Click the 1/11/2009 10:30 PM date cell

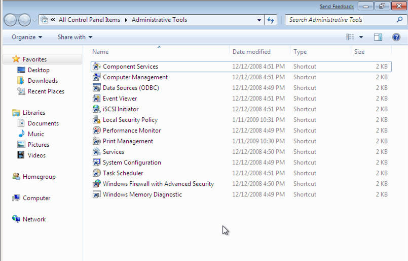[x=258, y=141]
